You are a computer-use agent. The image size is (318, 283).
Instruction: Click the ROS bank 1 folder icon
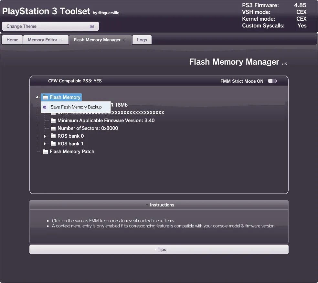(53, 144)
